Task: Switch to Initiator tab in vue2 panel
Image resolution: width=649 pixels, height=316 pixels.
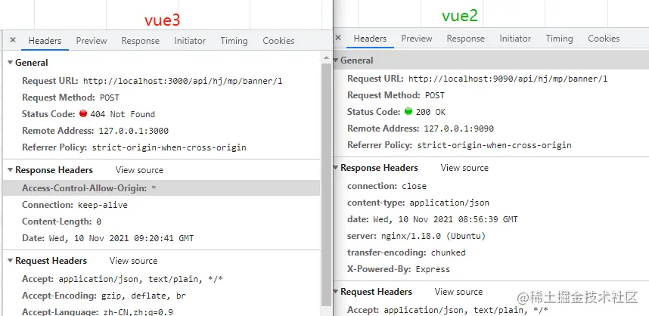Action: pyautogui.click(x=515, y=38)
